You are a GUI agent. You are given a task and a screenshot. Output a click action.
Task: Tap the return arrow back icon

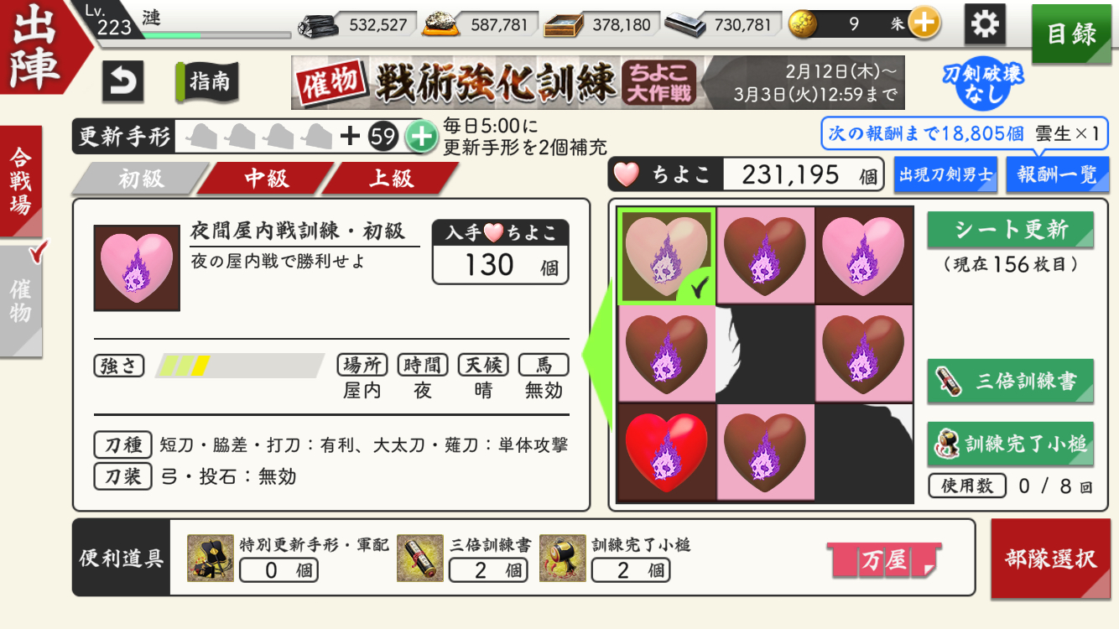click(122, 81)
